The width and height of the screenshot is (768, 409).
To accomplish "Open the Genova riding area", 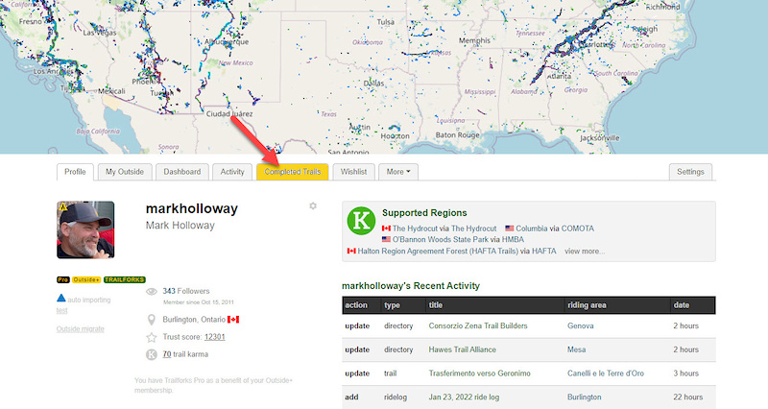I will click(x=581, y=325).
